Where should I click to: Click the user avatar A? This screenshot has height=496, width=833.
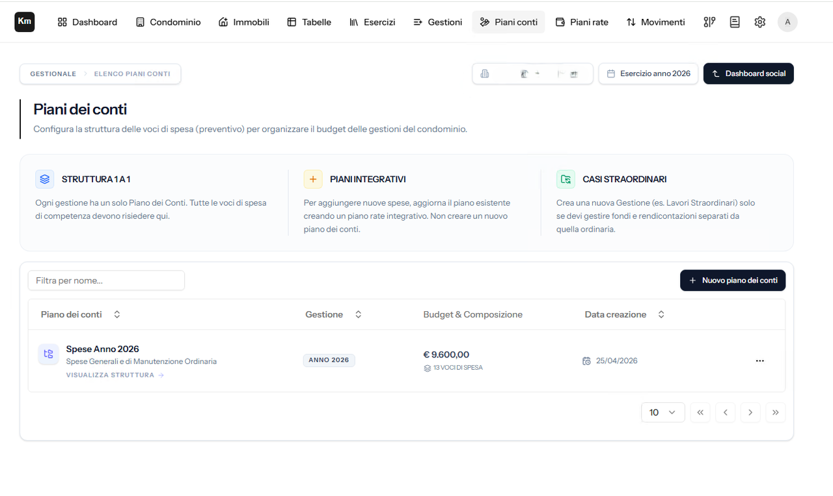(787, 22)
